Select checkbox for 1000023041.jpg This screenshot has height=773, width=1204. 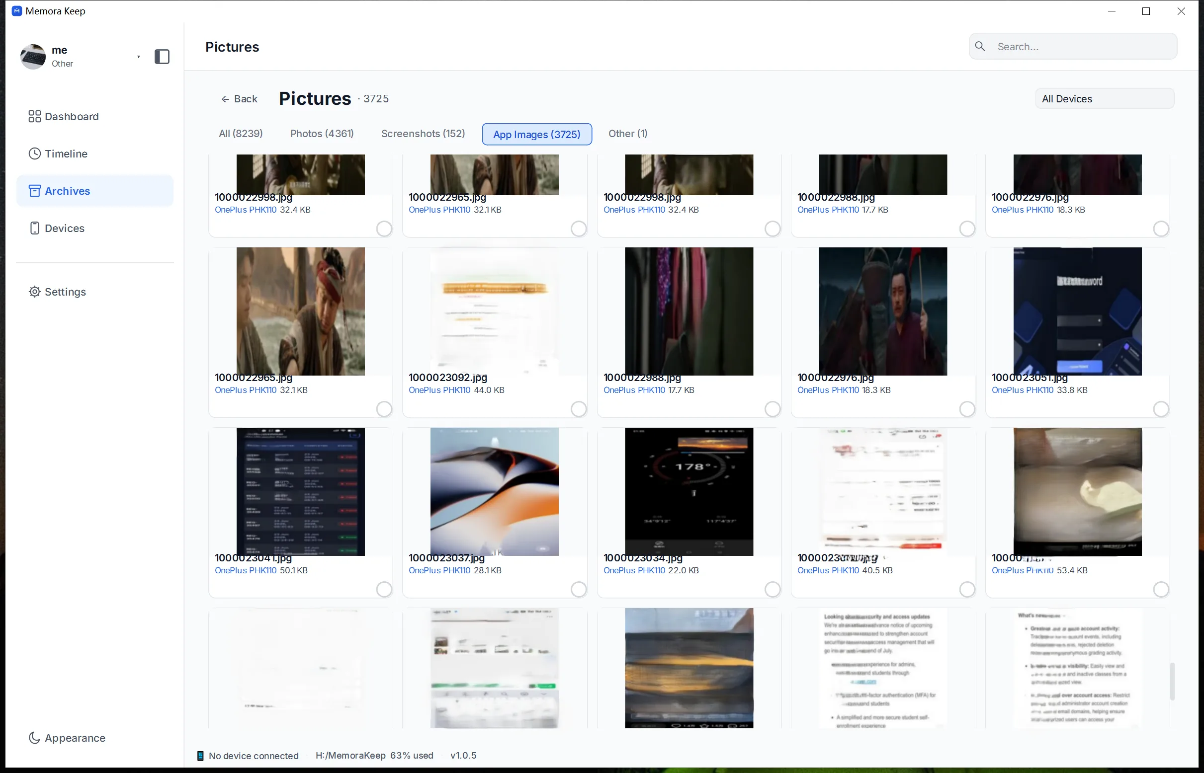(384, 589)
